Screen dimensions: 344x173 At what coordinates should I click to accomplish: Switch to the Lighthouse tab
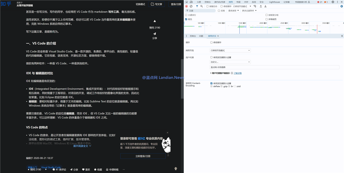(x=274, y=2)
